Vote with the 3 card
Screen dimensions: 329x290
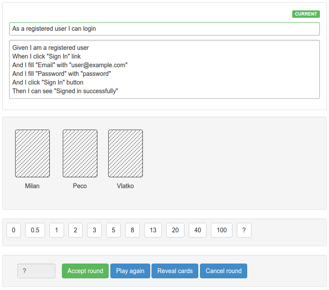94,230
